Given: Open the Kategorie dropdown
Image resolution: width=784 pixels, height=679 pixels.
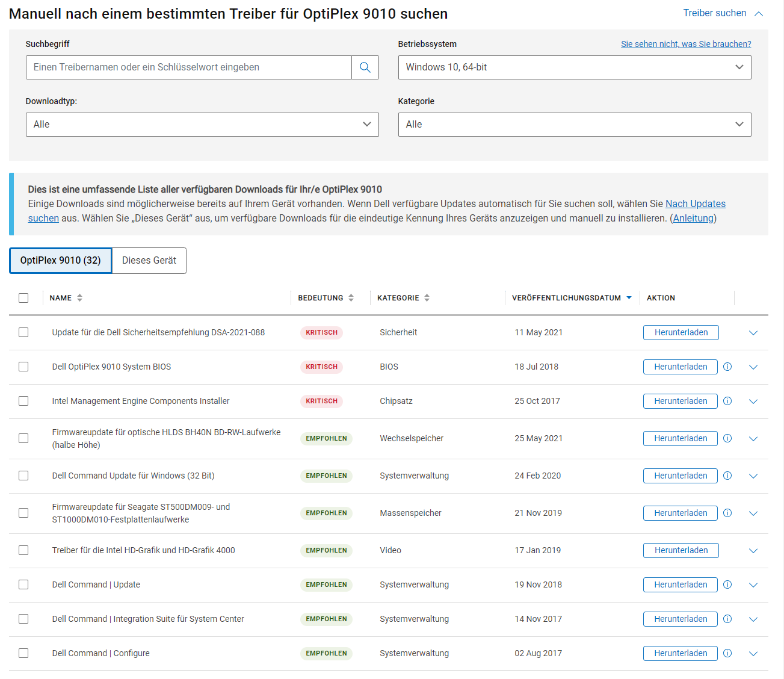Looking at the screenshot, I should [575, 125].
